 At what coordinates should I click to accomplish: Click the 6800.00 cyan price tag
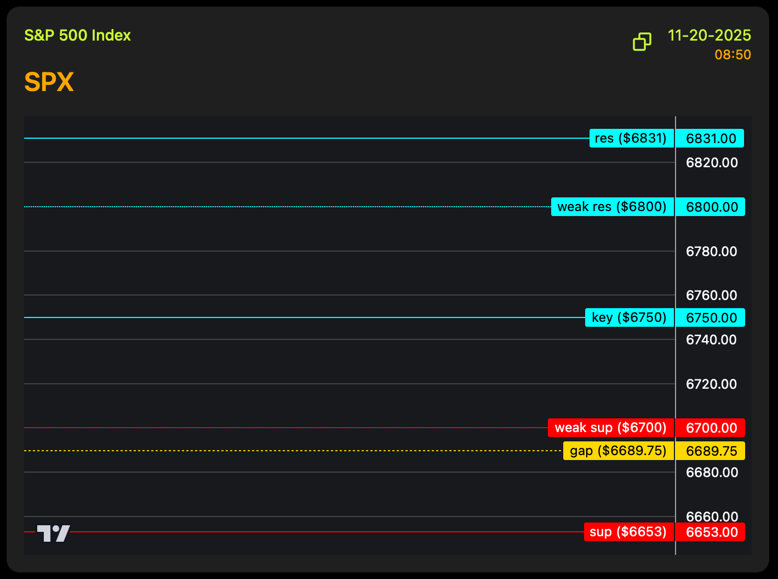click(711, 207)
